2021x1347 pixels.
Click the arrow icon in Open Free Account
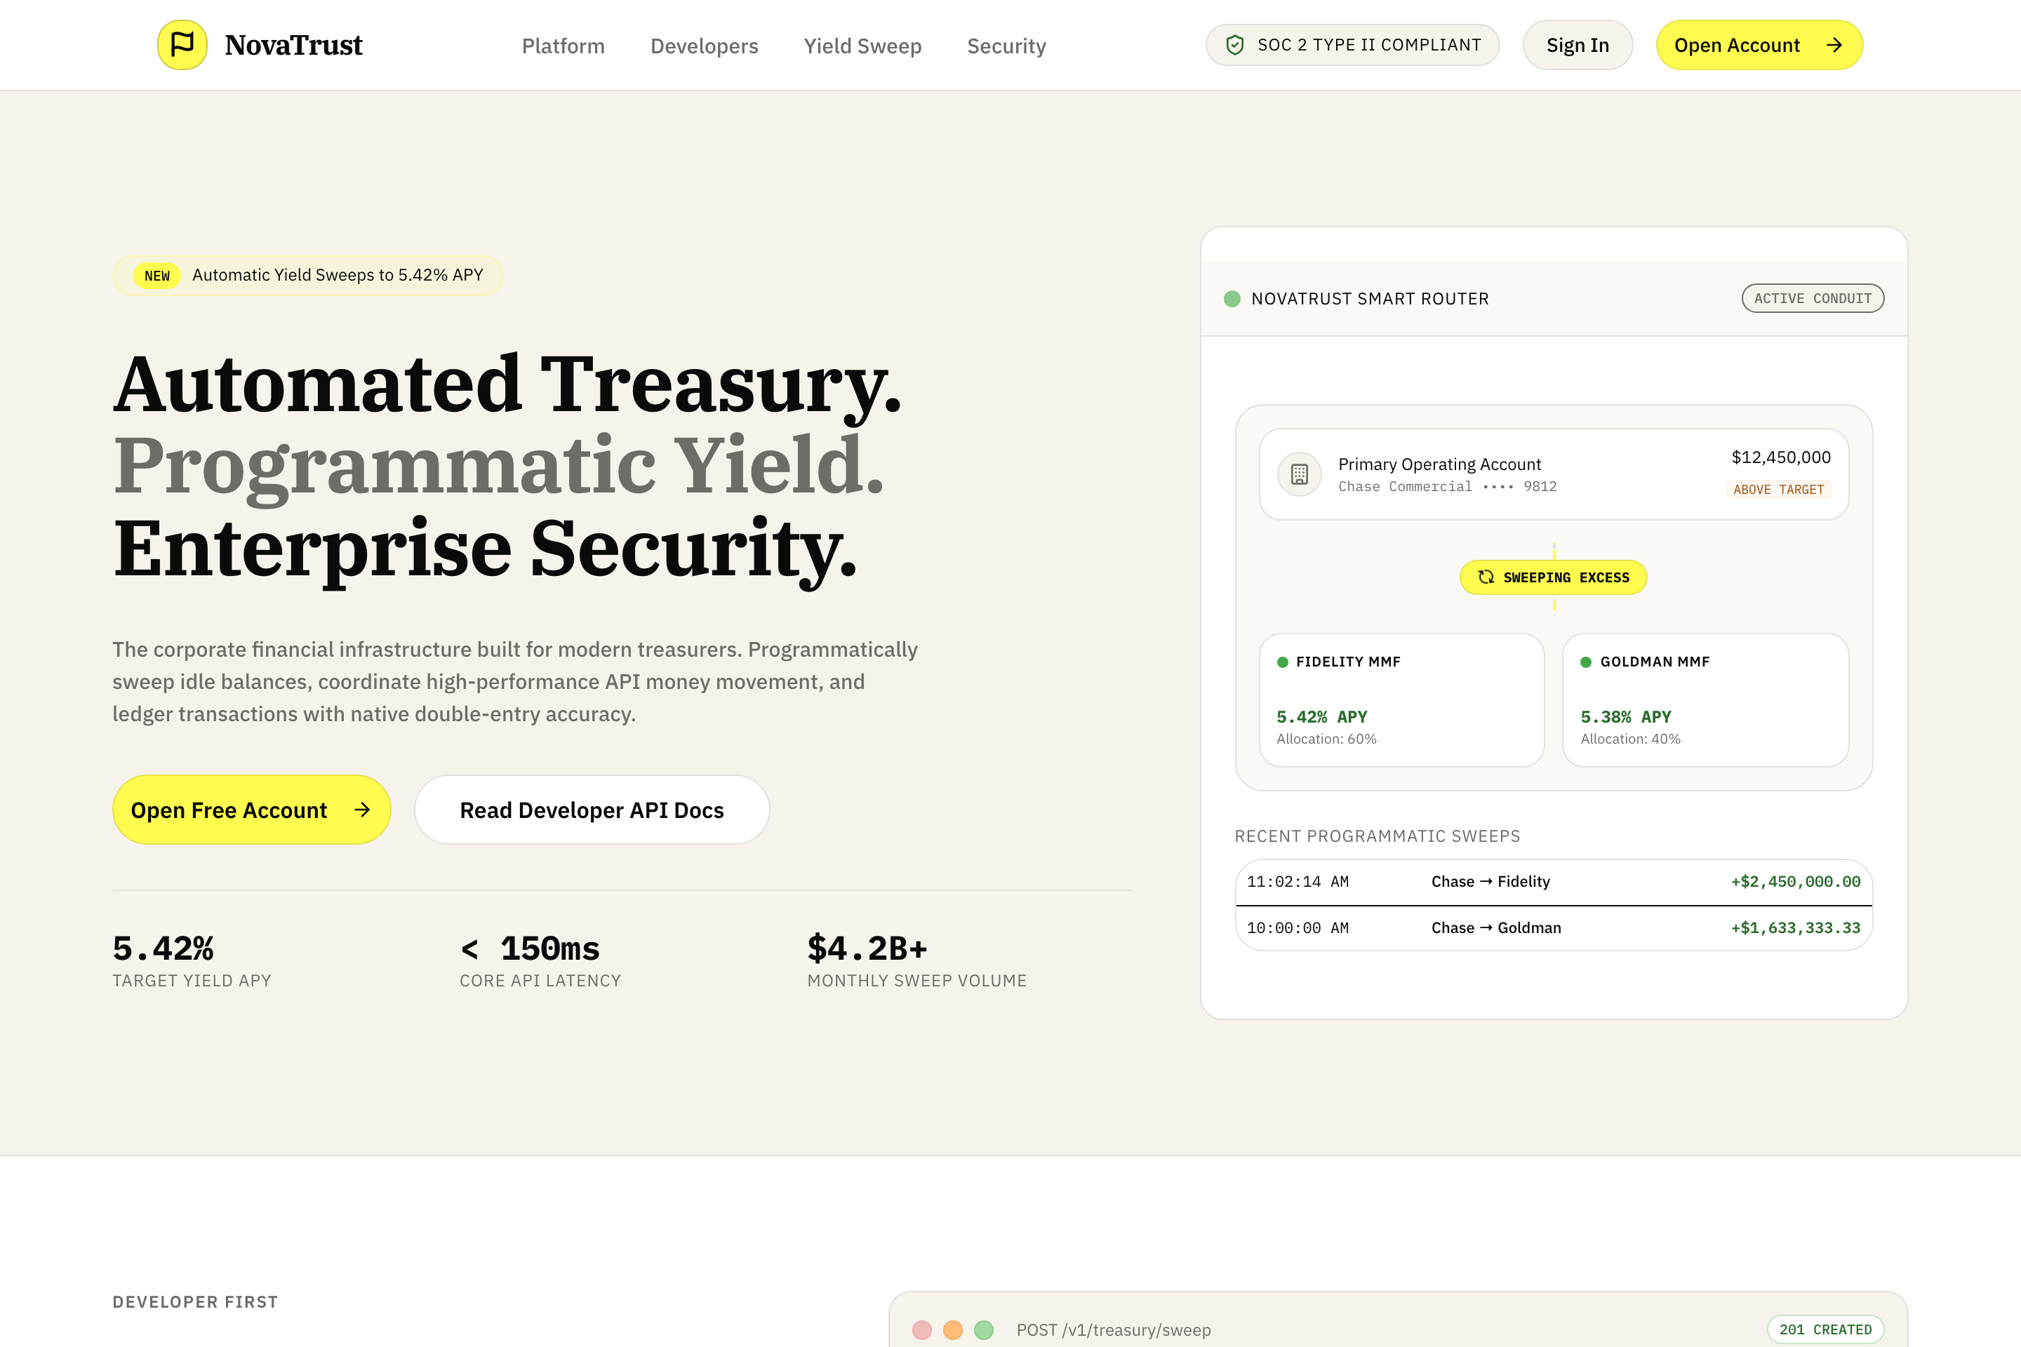coord(363,809)
